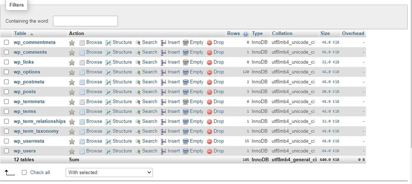The image size is (412, 184).
Task: Sort by the Table column header
Action: [x=20, y=33]
